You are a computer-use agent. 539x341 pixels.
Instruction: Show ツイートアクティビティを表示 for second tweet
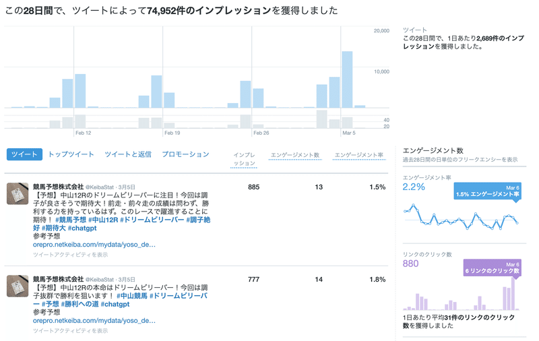71,331
